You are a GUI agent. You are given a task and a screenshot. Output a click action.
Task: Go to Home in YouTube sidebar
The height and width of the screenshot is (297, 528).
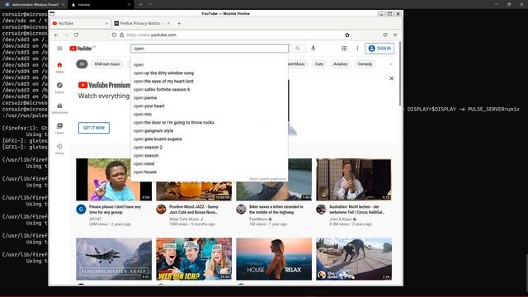click(59, 67)
